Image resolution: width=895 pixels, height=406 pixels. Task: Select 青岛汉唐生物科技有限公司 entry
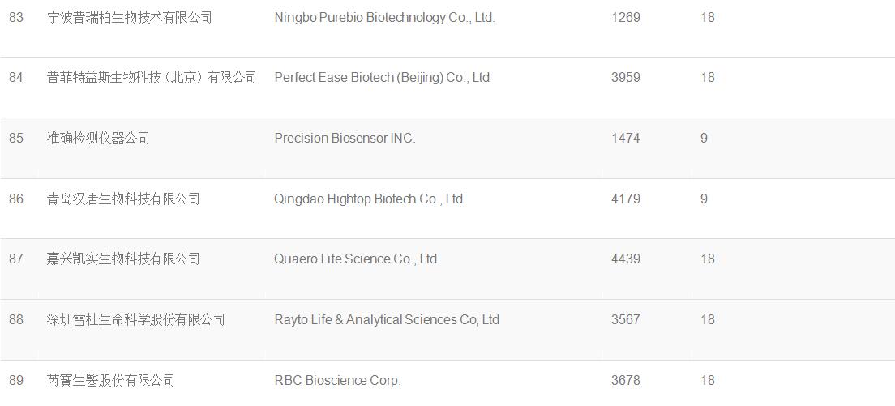pyautogui.click(x=123, y=199)
